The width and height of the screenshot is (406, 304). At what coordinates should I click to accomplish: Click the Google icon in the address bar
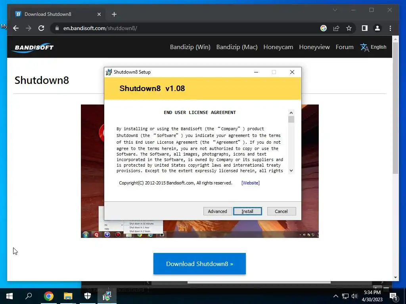pos(324,28)
